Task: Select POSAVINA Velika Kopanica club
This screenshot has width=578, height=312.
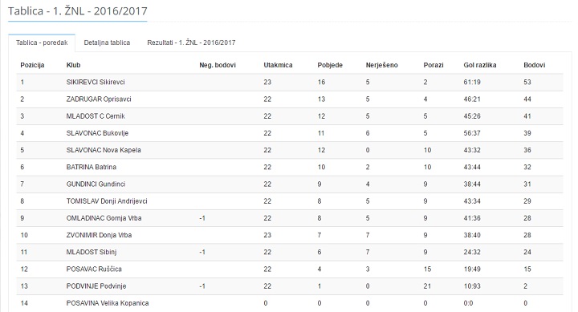Action: click(108, 303)
